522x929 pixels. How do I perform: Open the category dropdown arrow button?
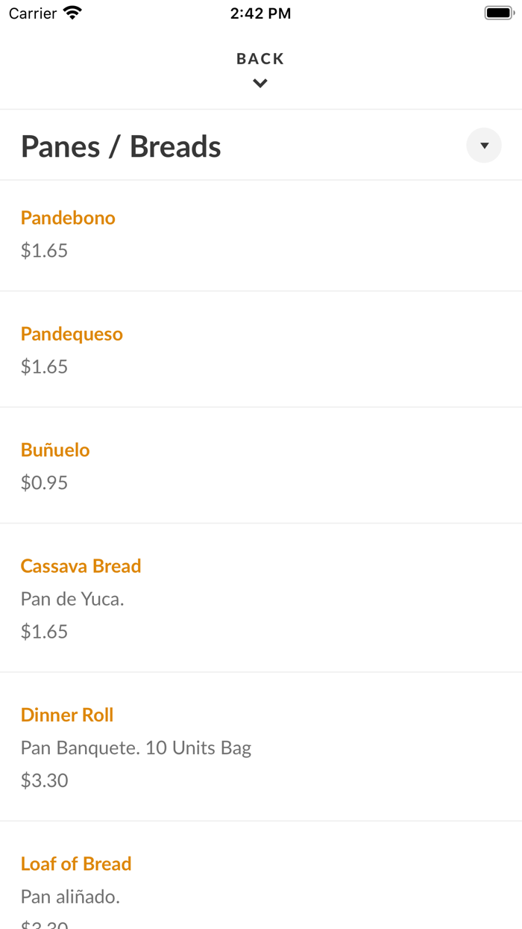(484, 146)
